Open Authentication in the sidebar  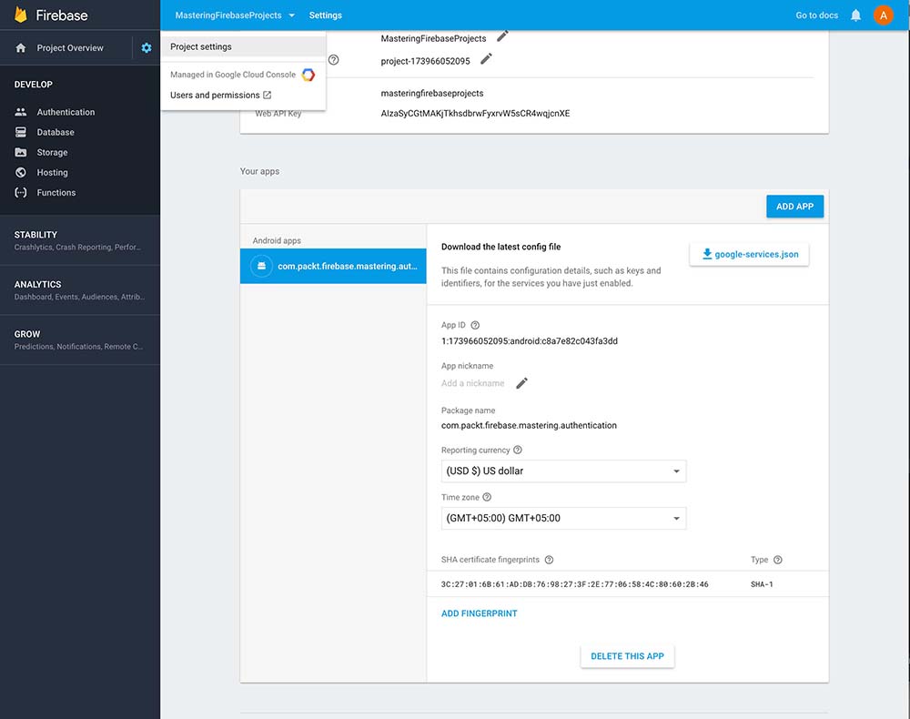66,112
